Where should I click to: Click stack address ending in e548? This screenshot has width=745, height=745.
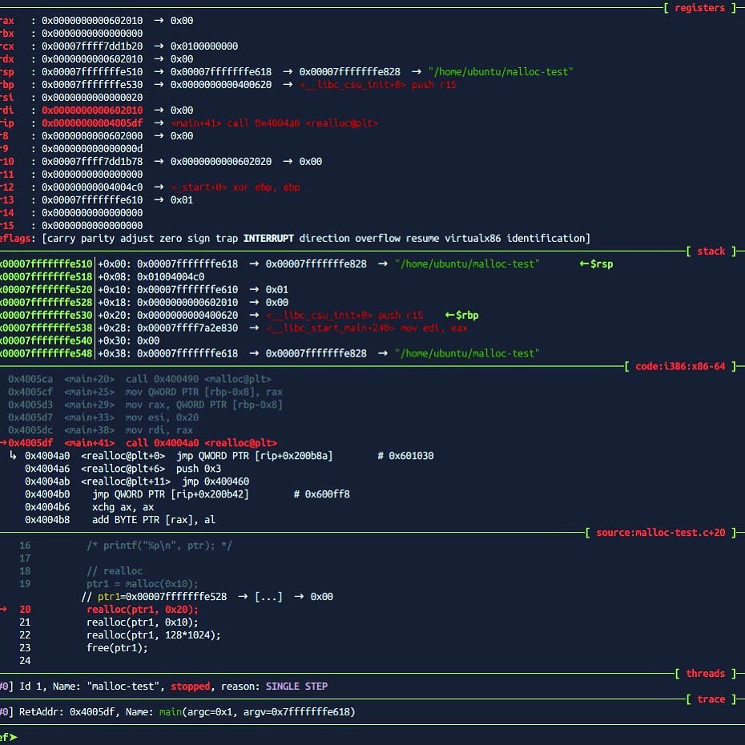(x=46, y=353)
